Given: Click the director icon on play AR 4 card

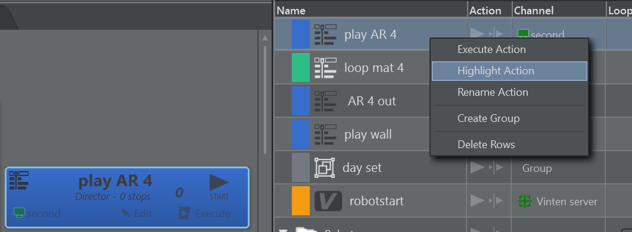Looking at the screenshot, I should pyautogui.click(x=19, y=180).
